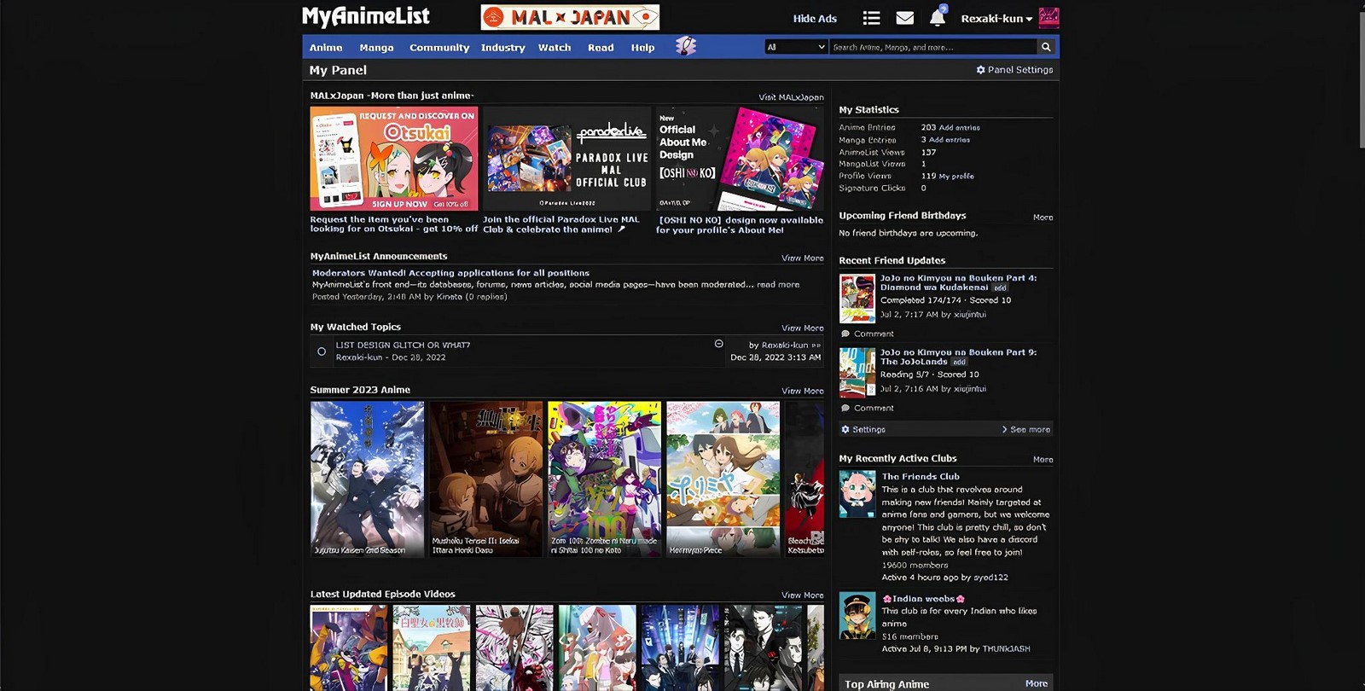Click the Indian weebs club avatar image
This screenshot has width=1365, height=691.
click(x=857, y=616)
